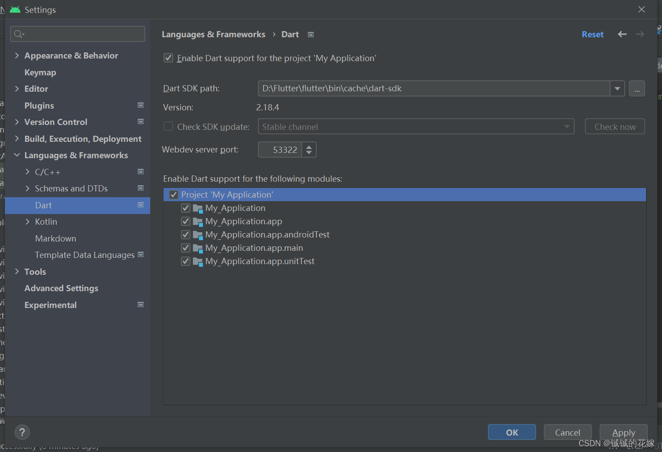This screenshot has width=662, height=452.
Task: Click the My_Application module folder icon
Action: pos(198,208)
